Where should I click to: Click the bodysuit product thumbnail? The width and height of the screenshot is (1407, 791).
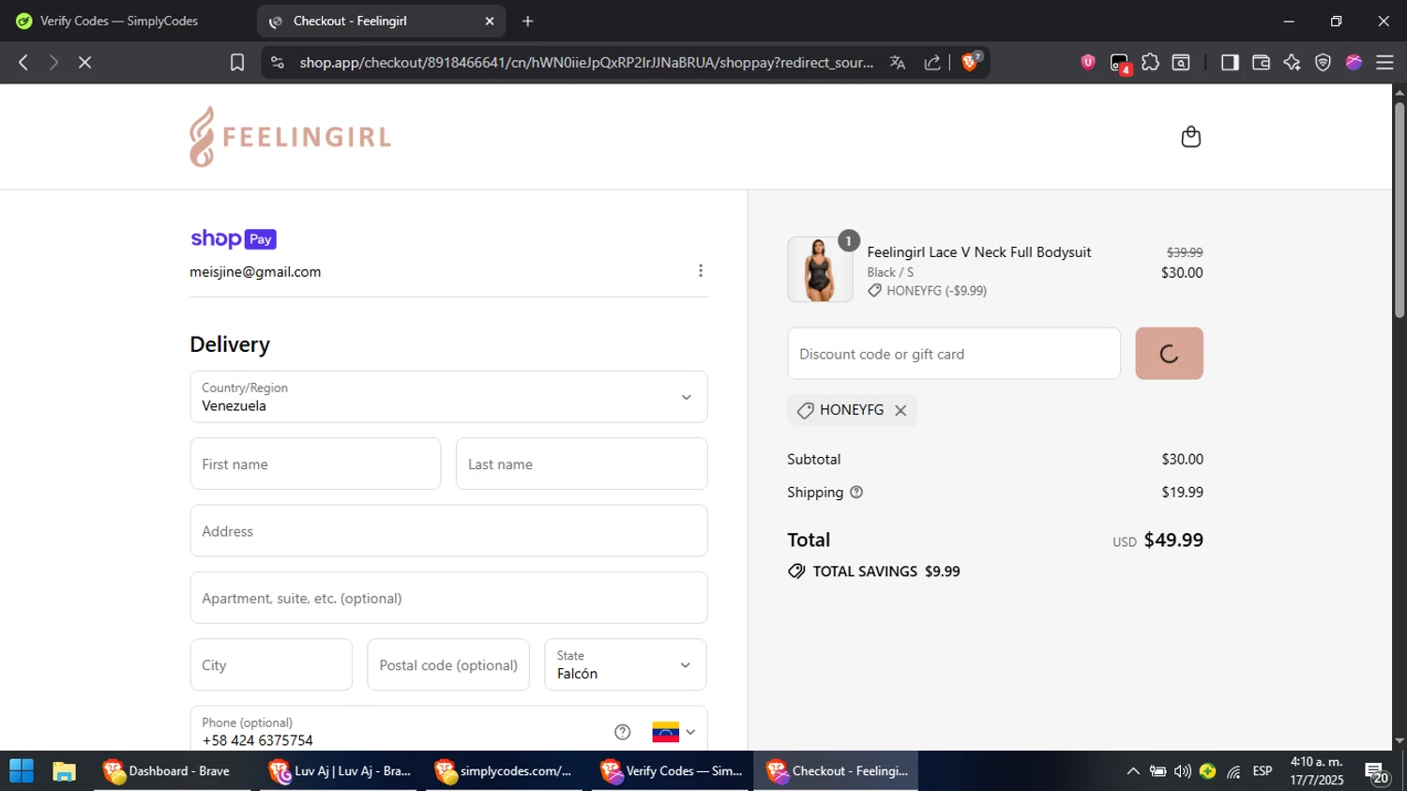820,269
